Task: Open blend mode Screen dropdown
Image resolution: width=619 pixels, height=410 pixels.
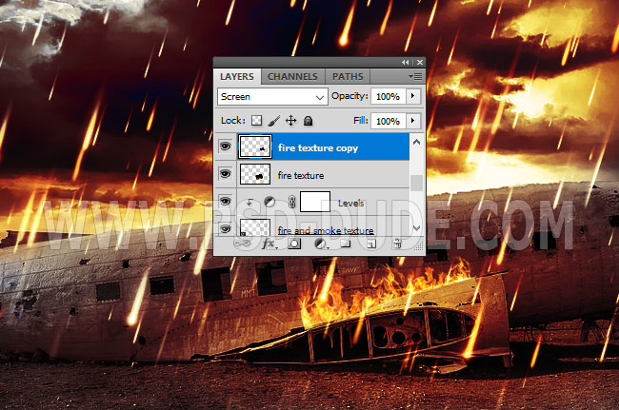Action: click(x=272, y=97)
